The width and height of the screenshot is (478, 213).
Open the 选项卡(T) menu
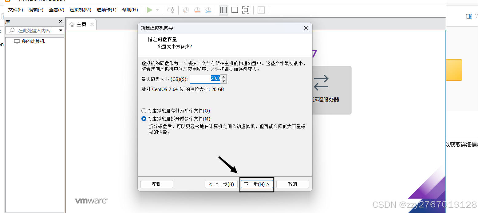pos(106,10)
